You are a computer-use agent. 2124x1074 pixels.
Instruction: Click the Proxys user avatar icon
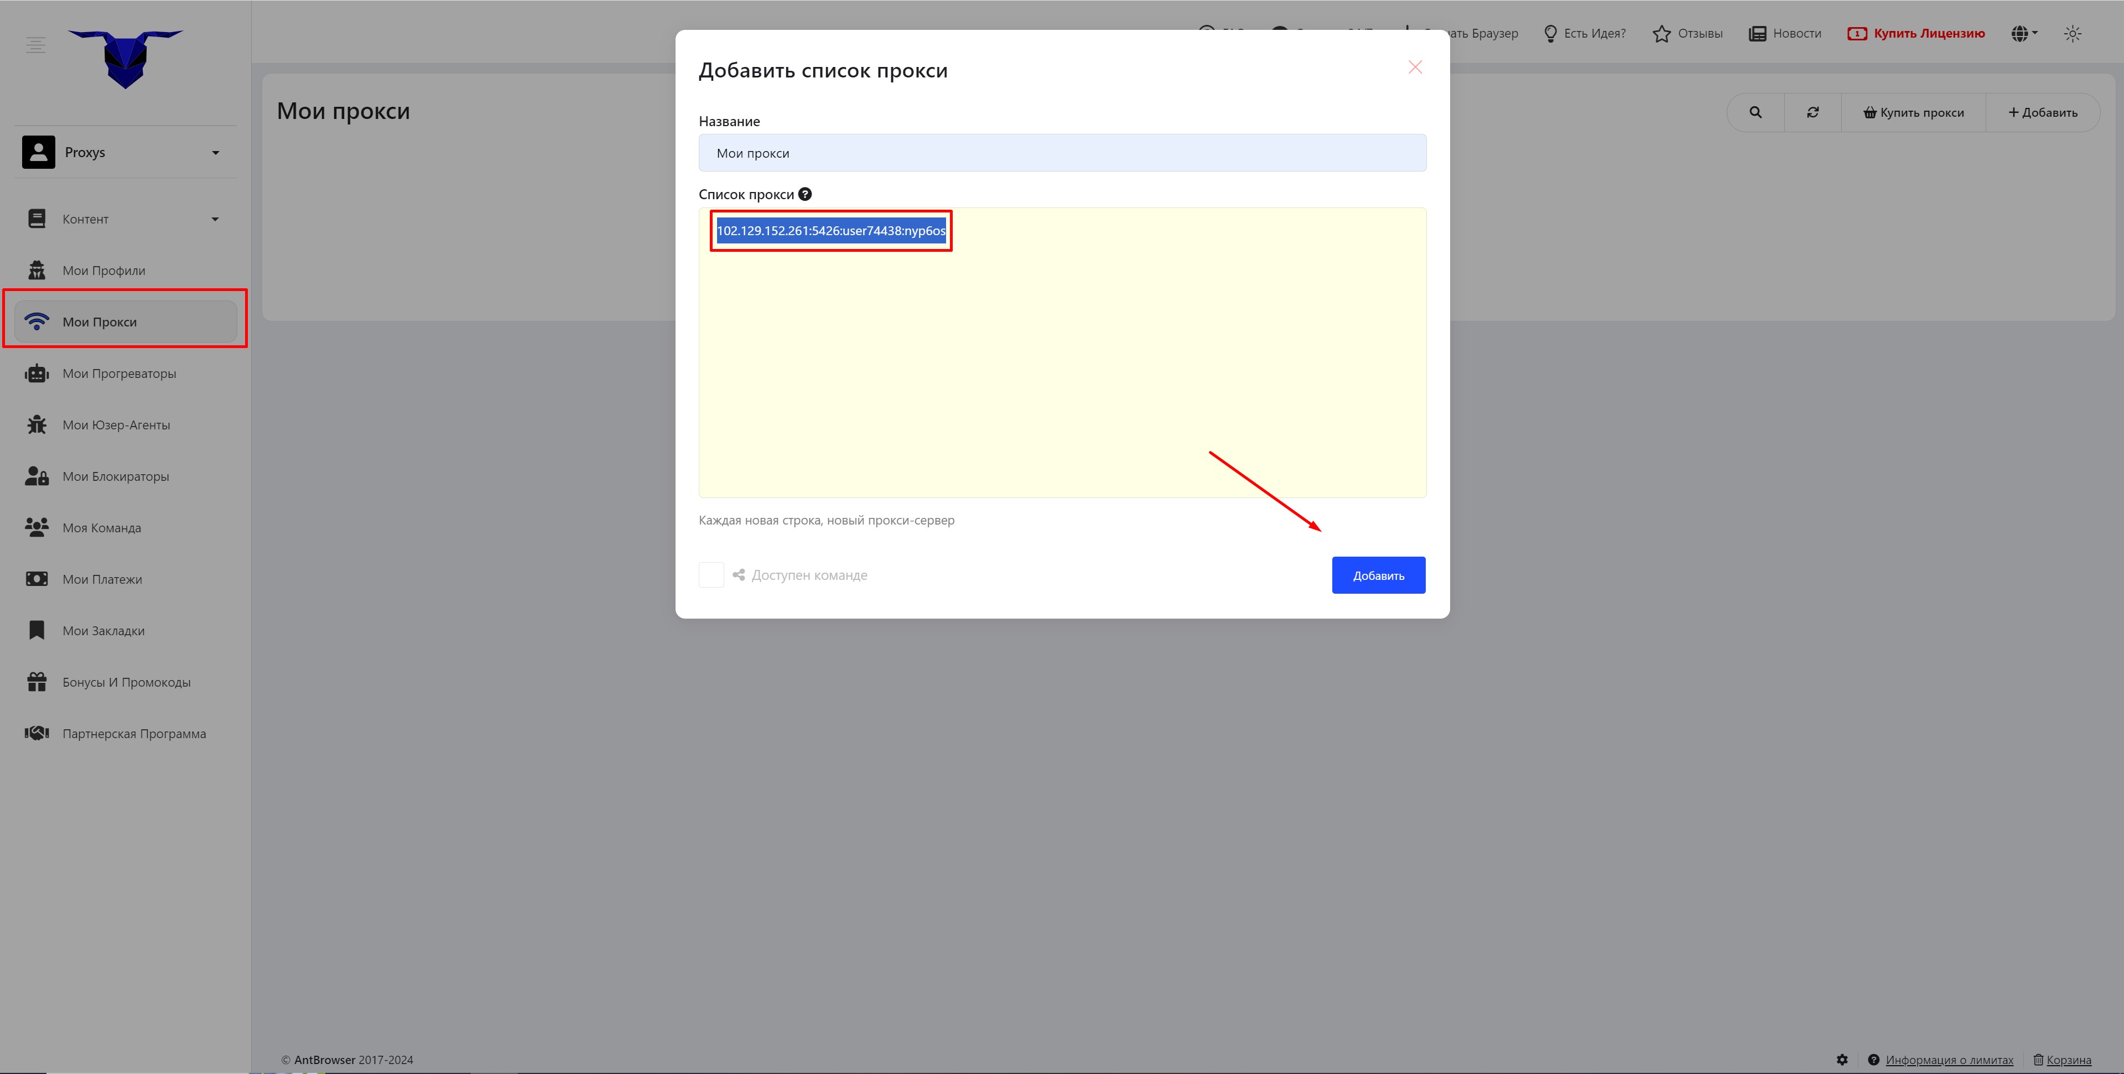tap(39, 152)
